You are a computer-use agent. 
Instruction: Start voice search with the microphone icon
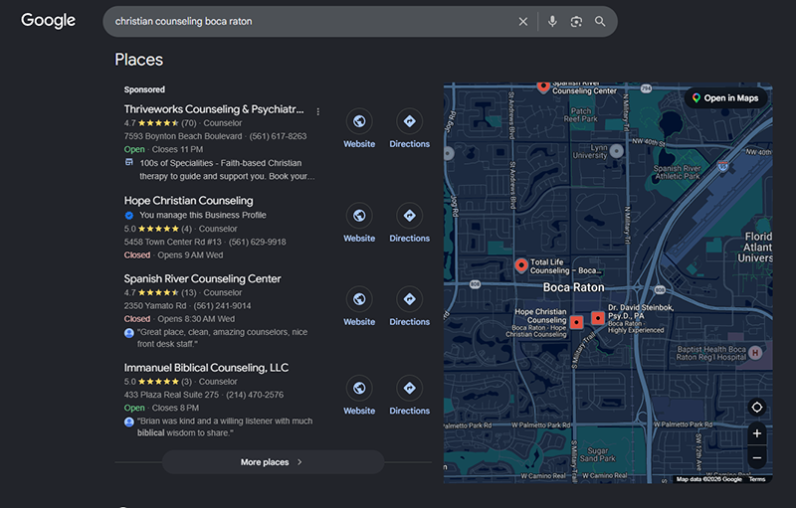pyautogui.click(x=552, y=21)
